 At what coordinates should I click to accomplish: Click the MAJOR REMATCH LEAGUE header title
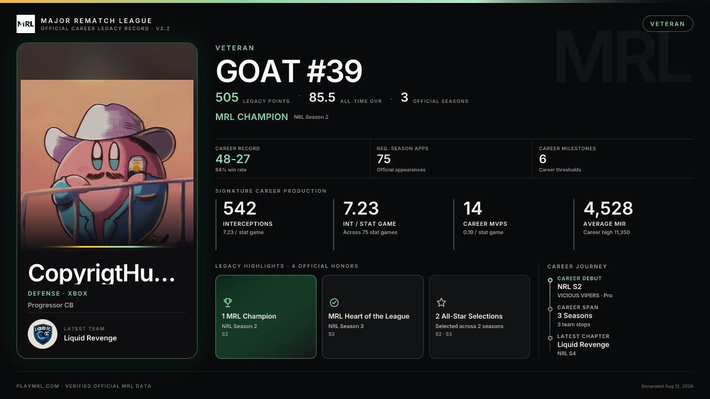[96, 21]
